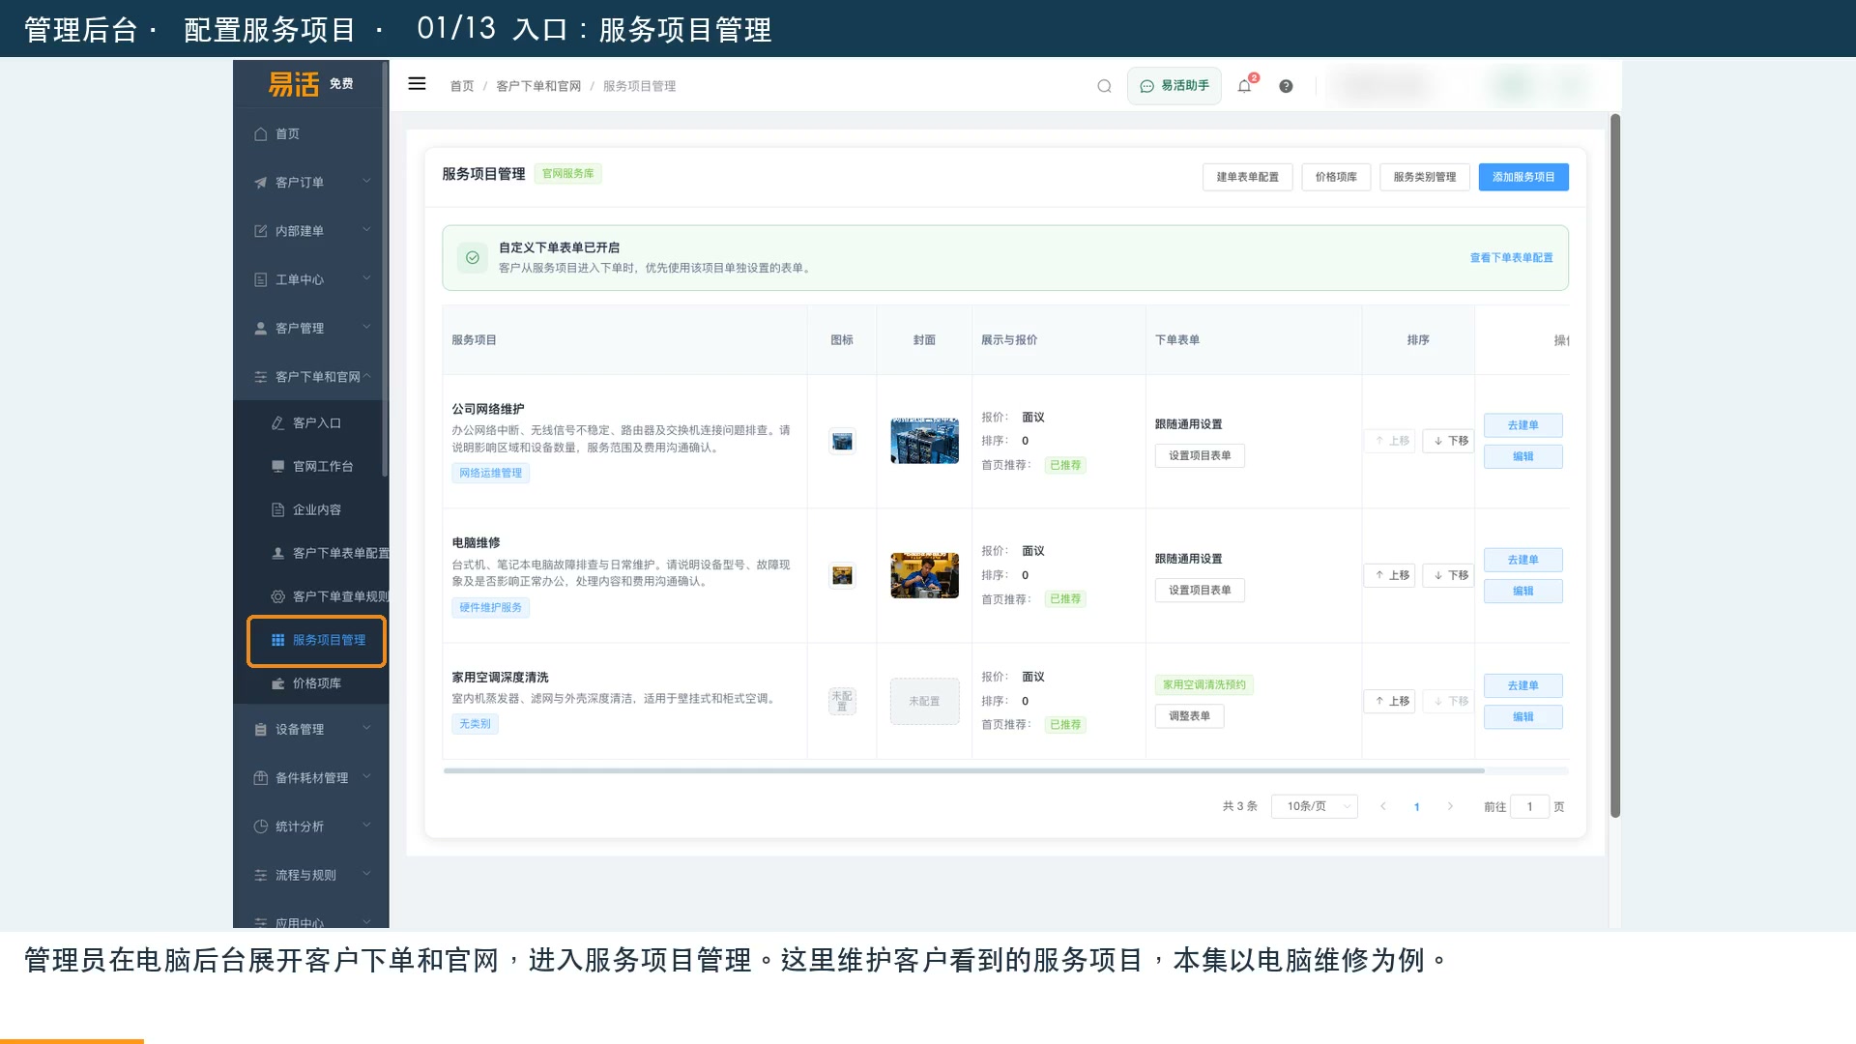The width and height of the screenshot is (1856, 1044).
Task: Click the next page arrow
Action: [1450, 806]
